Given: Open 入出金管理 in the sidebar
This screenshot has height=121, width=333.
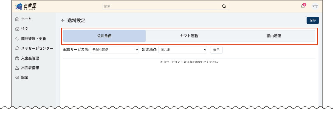Looking at the screenshot, I should [x=30, y=58].
